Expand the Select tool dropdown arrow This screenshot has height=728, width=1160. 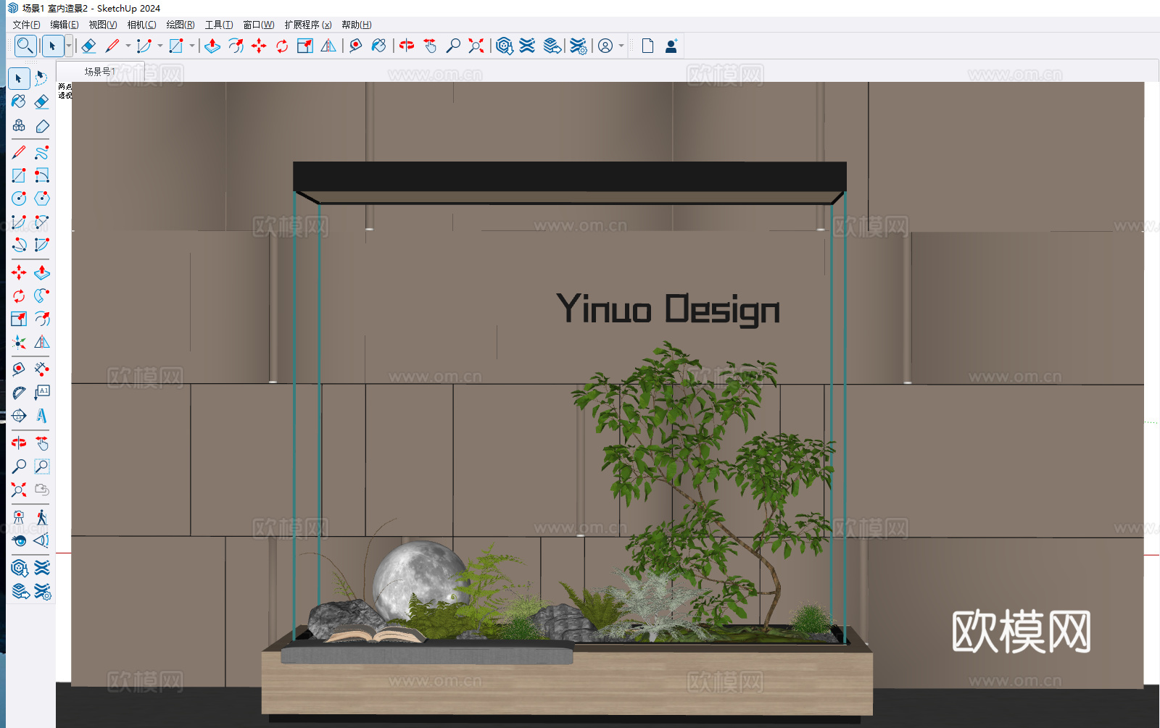click(x=69, y=46)
